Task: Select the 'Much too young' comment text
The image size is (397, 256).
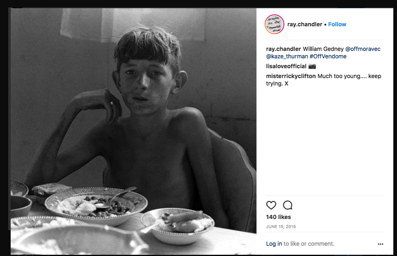Action: [324, 80]
